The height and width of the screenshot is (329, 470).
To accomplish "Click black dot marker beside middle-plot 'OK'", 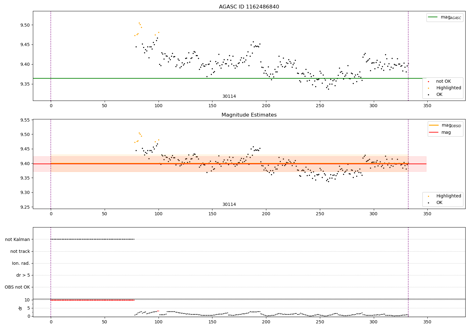I will (x=428, y=203).
